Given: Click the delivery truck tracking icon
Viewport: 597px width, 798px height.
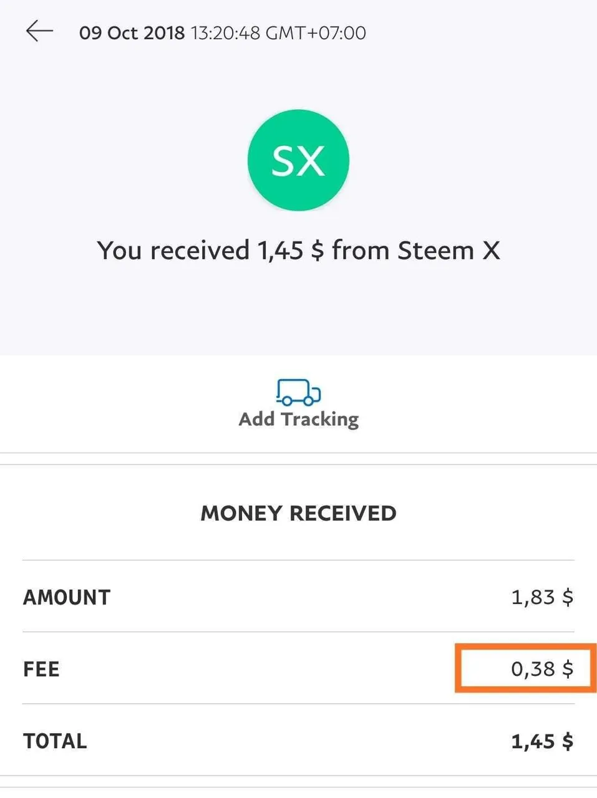Looking at the screenshot, I should pos(298,392).
